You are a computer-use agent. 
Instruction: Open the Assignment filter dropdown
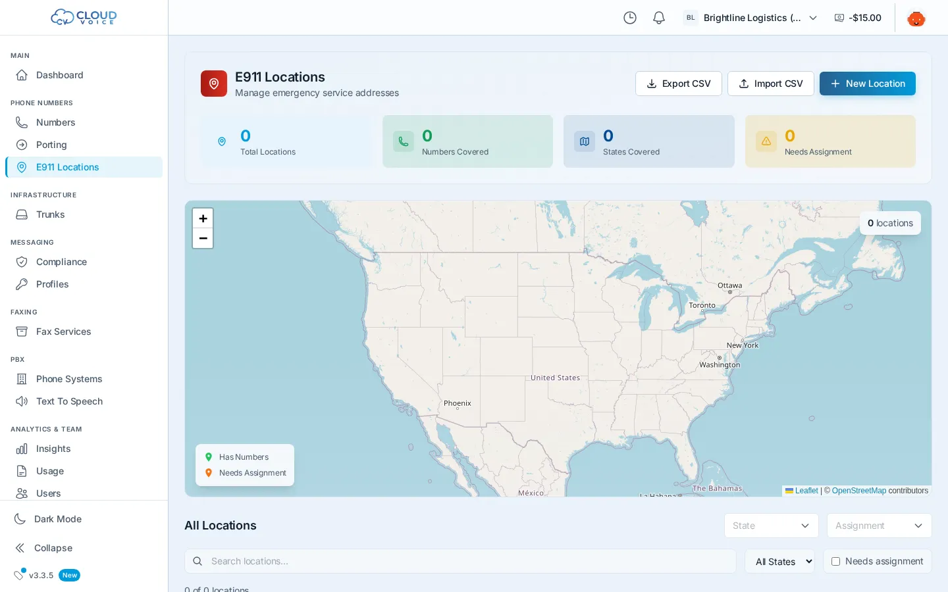[880, 526]
